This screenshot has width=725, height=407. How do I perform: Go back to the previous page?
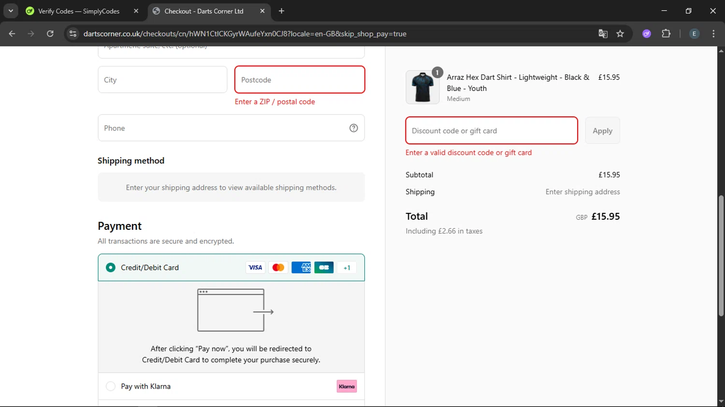[x=12, y=34]
